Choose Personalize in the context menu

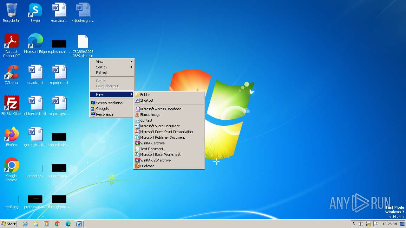(112, 114)
